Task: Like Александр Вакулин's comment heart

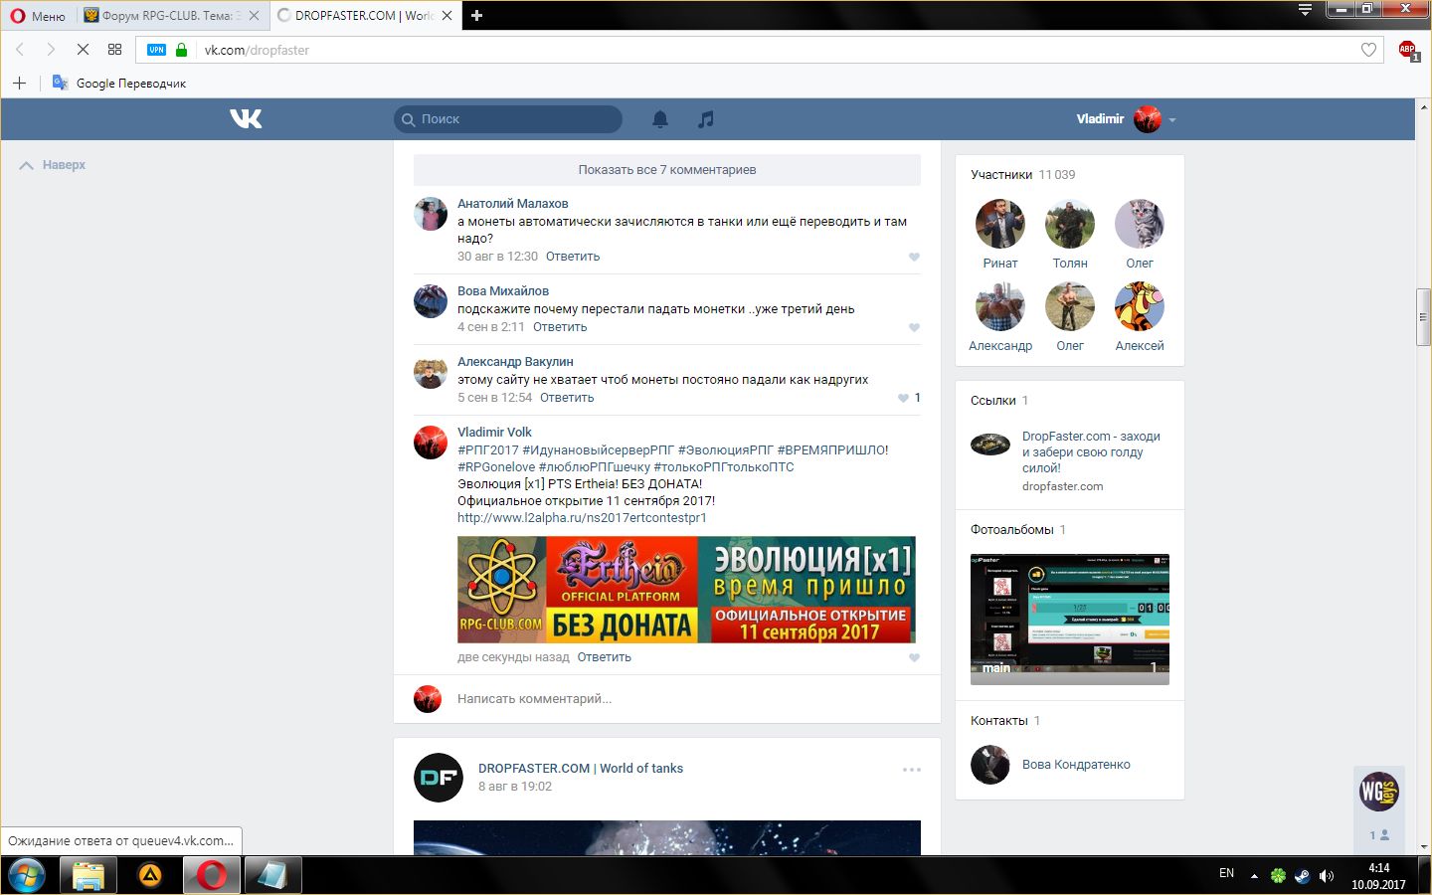Action: click(903, 398)
